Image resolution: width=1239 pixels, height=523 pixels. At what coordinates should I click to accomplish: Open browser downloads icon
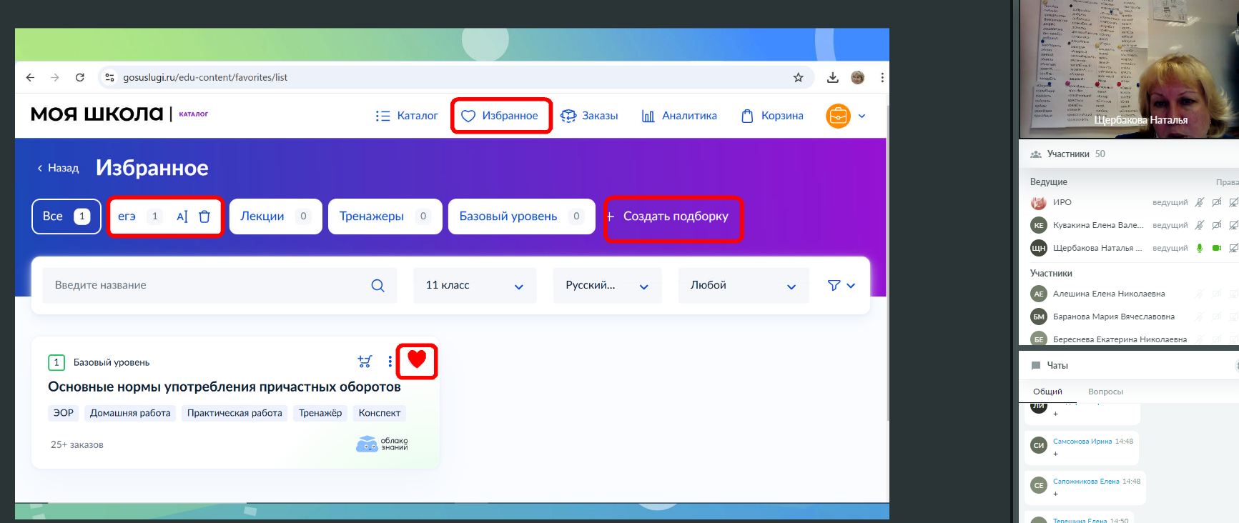(x=832, y=77)
